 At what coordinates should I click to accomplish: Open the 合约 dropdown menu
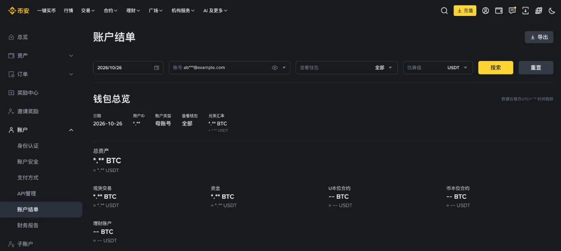click(111, 11)
